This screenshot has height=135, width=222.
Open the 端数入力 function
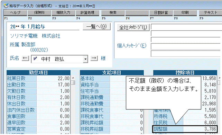click(x=63, y=13)
